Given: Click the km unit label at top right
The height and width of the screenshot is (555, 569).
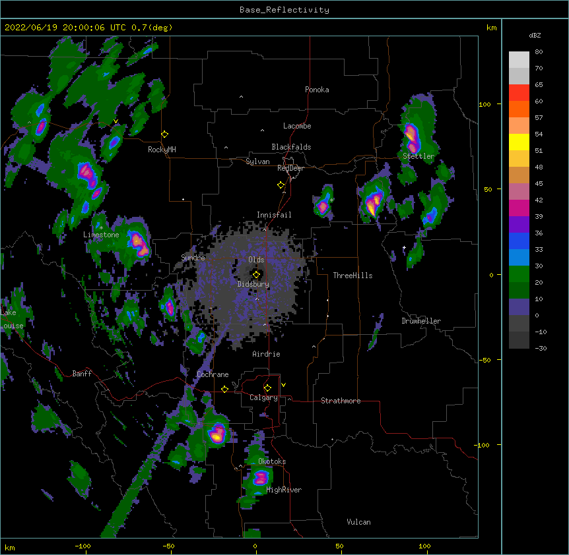Looking at the screenshot, I should click(492, 28).
